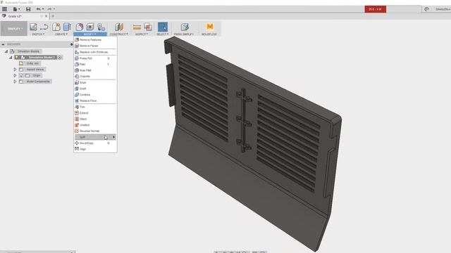Choose Replace with Primitives menu entry

coord(95,52)
